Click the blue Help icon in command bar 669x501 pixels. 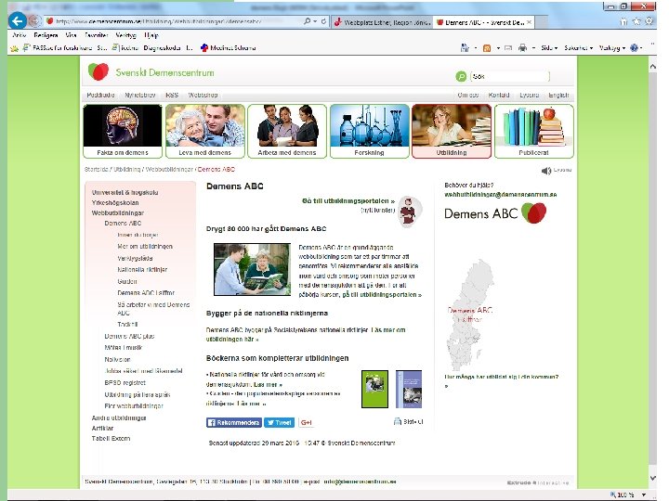[634, 48]
